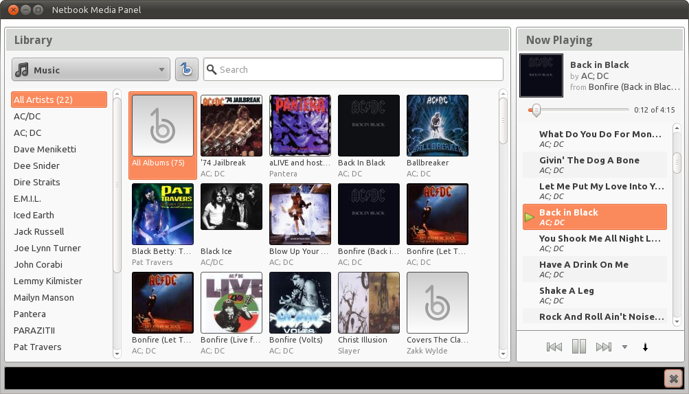This screenshot has height=394, width=689.
Task: Open the Banshee button next to Music dropdown
Action: [187, 69]
